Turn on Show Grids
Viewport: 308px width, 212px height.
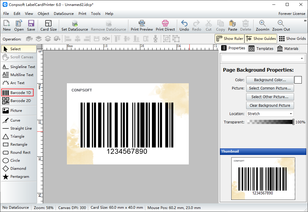292,39
